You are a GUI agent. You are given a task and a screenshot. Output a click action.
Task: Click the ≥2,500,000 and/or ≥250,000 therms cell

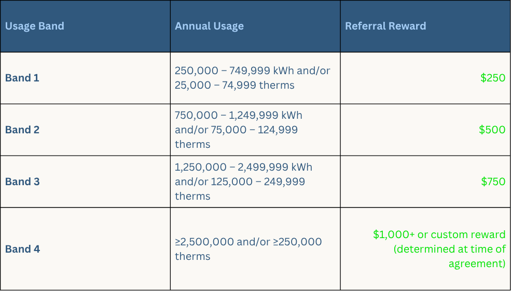(x=248, y=249)
